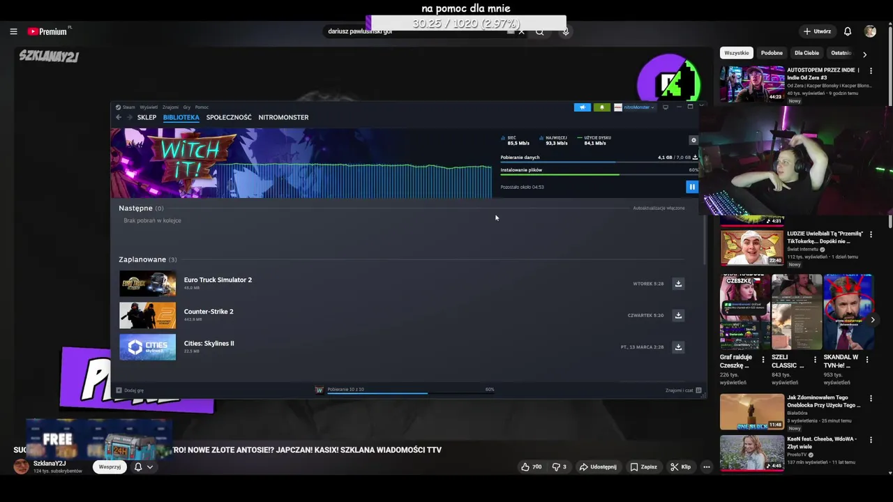Open Cities: Skylines II thumbnail
Image resolution: width=893 pixels, height=502 pixels.
click(x=148, y=347)
